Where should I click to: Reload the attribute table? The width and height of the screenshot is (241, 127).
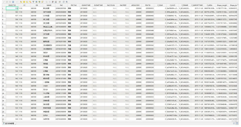[x=13, y=2]
